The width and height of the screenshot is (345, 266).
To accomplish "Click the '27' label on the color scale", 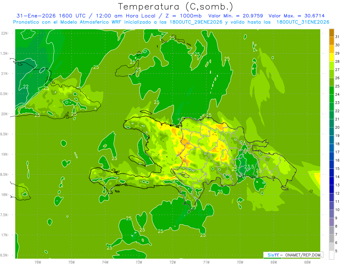I will (337, 70).
